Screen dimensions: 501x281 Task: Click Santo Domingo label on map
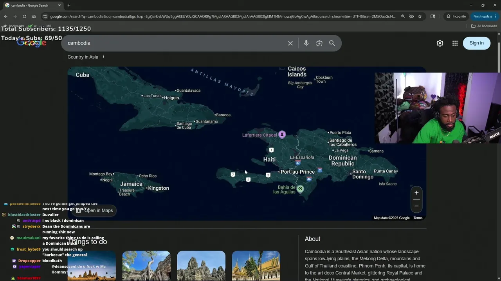[363, 174]
